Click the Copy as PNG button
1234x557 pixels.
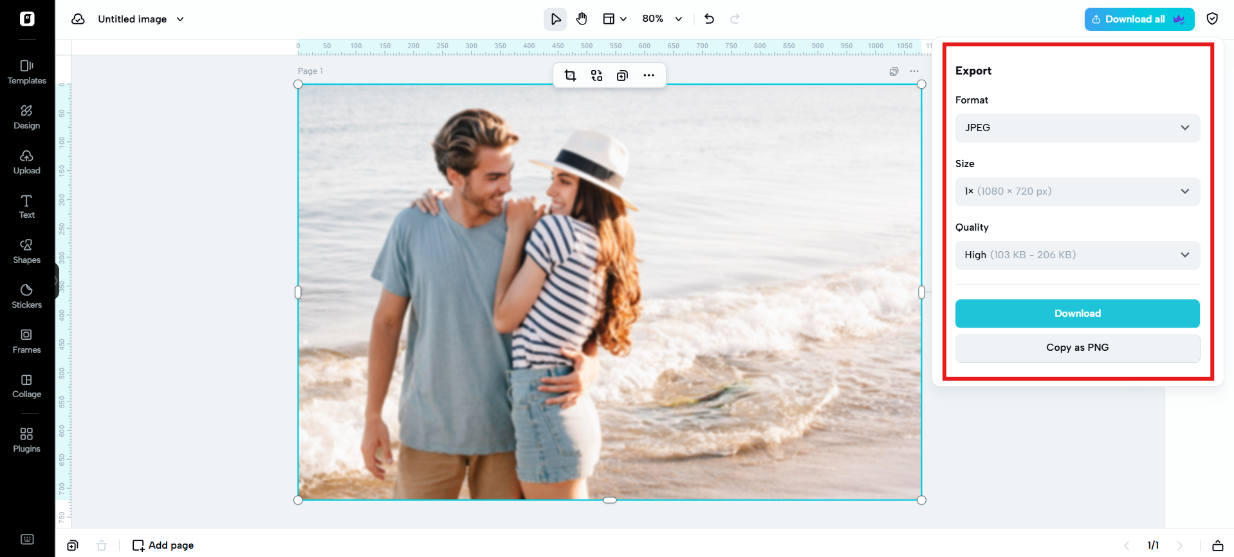pos(1078,348)
